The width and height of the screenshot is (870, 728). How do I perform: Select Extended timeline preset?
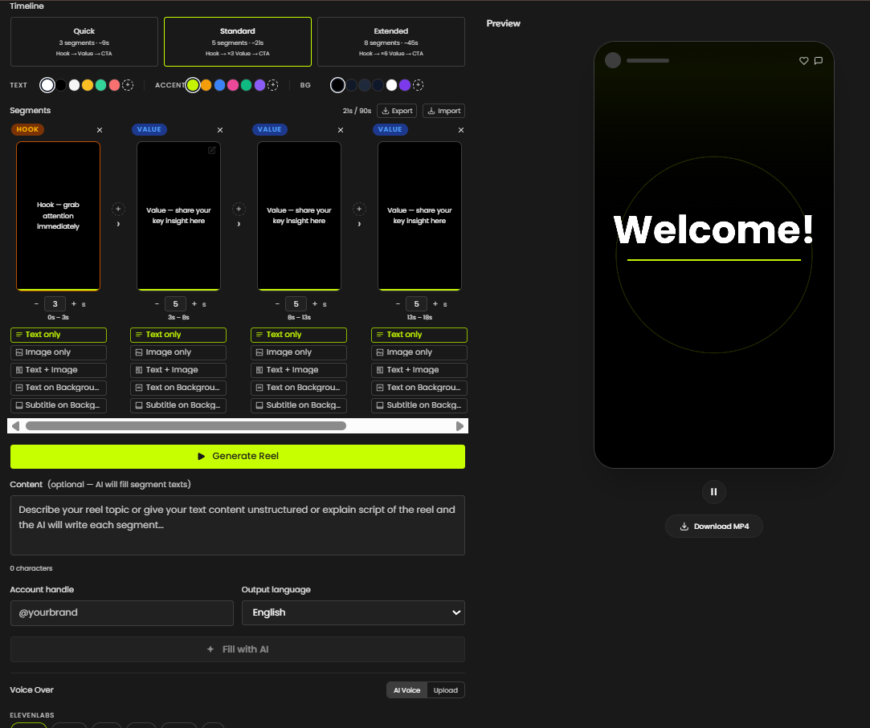click(391, 42)
